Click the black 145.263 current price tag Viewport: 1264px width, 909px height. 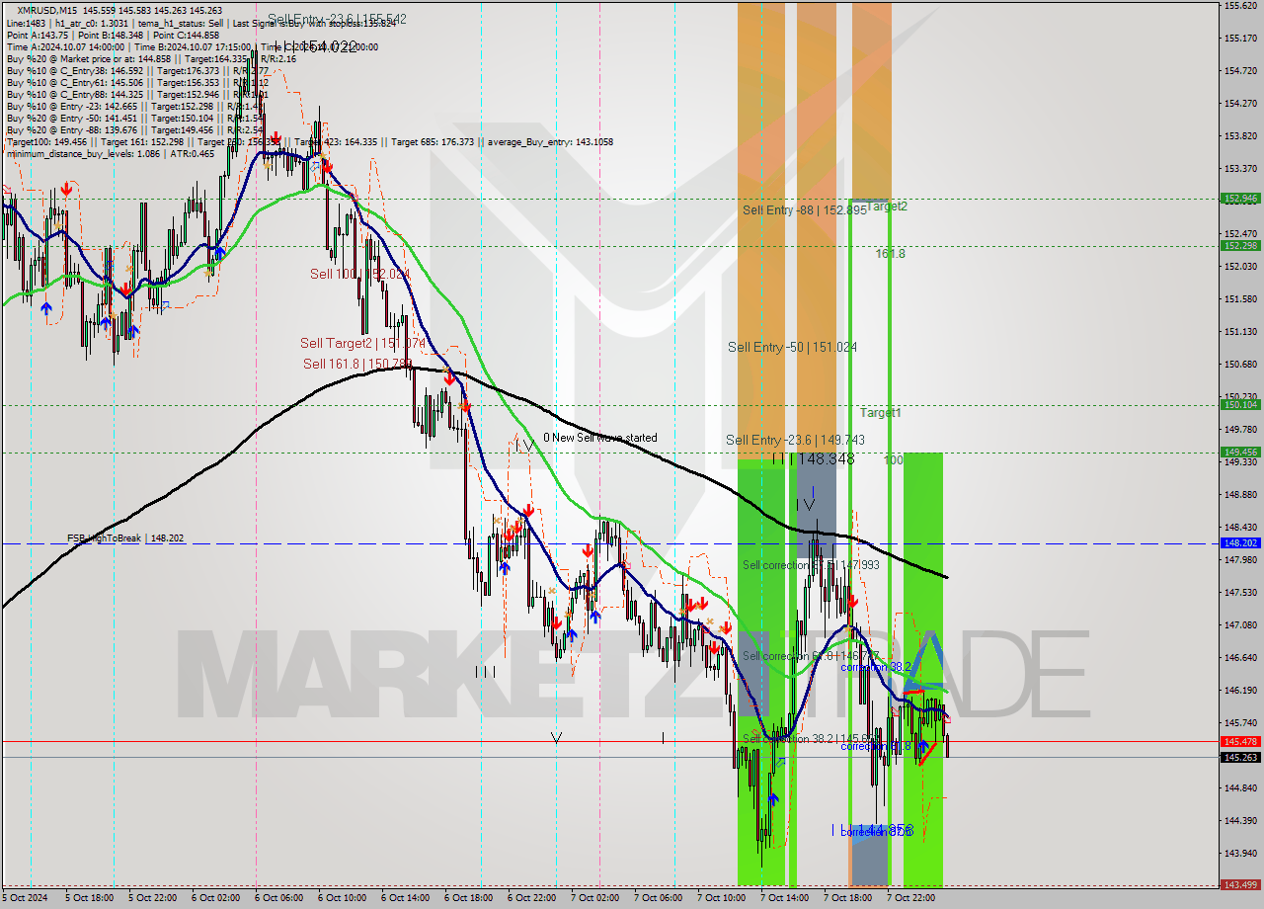pos(1240,758)
